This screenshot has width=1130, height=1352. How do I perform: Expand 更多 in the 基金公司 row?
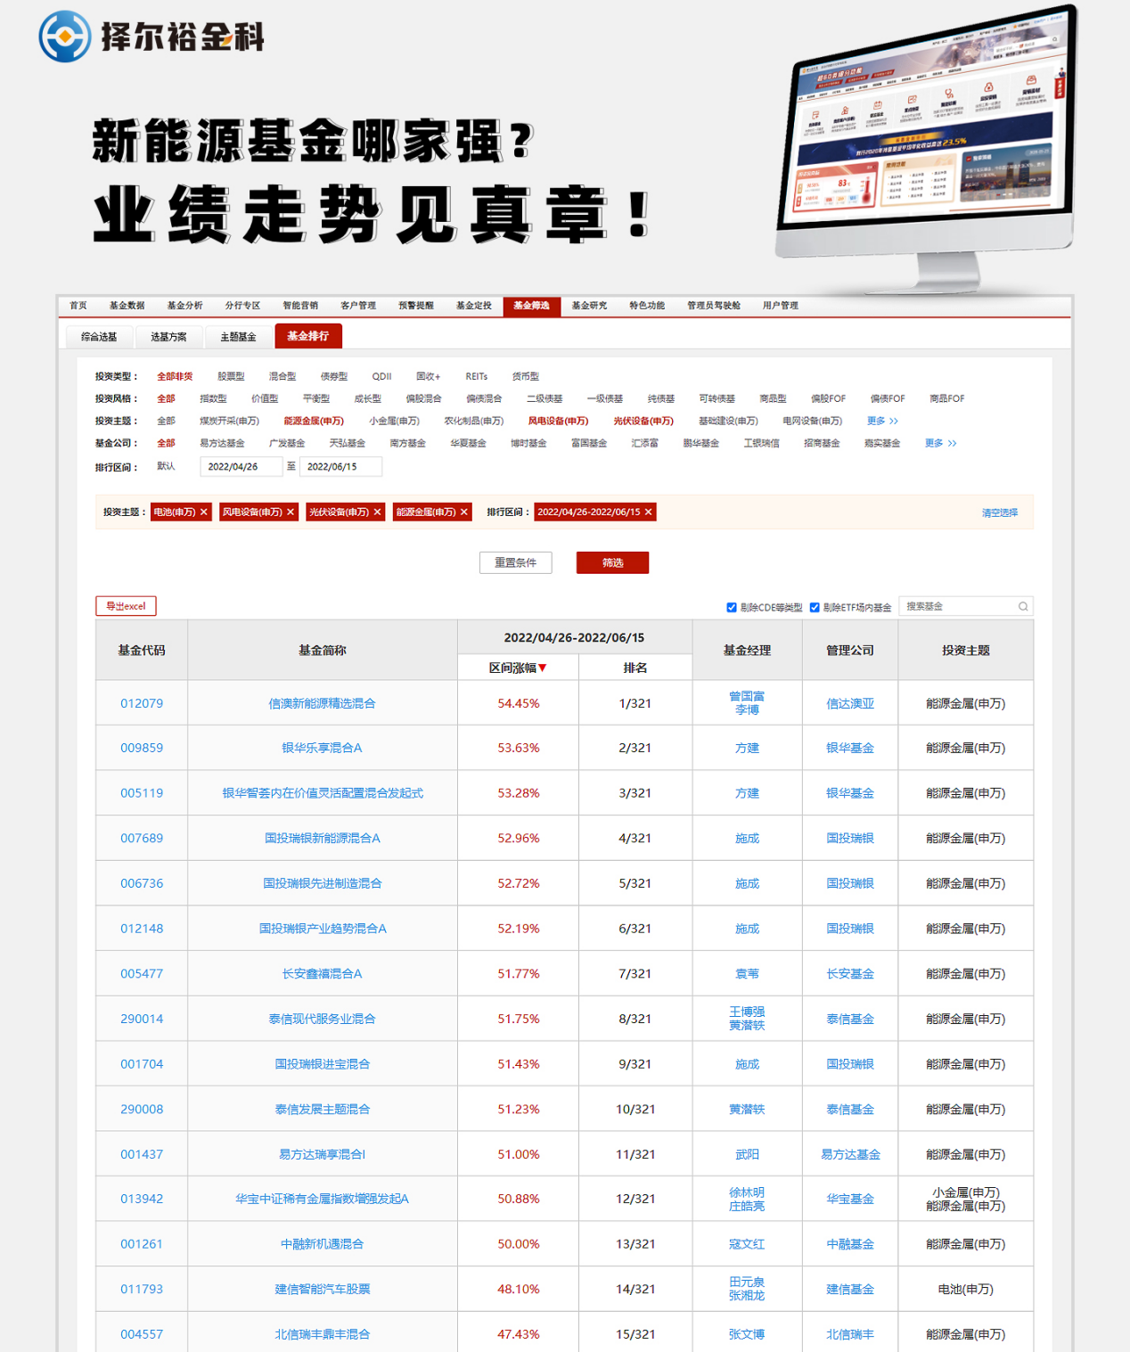point(940,443)
